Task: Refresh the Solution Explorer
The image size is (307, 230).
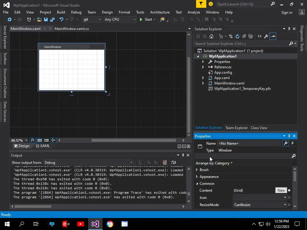Action: 237,36
